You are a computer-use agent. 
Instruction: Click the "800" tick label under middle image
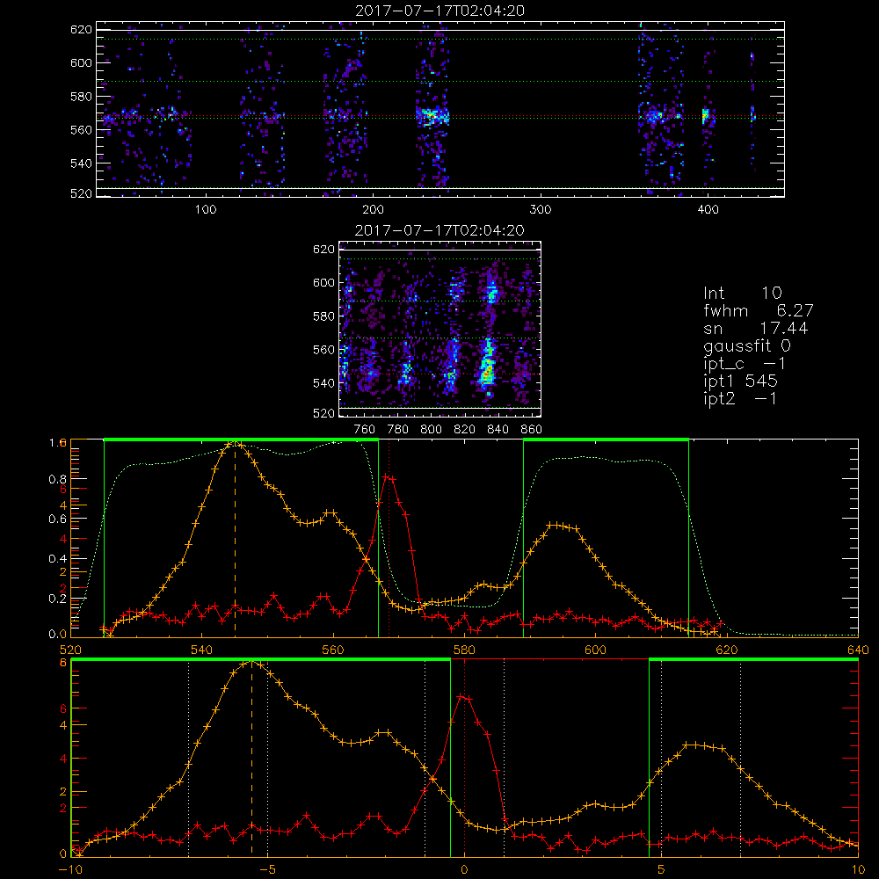coord(431,430)
